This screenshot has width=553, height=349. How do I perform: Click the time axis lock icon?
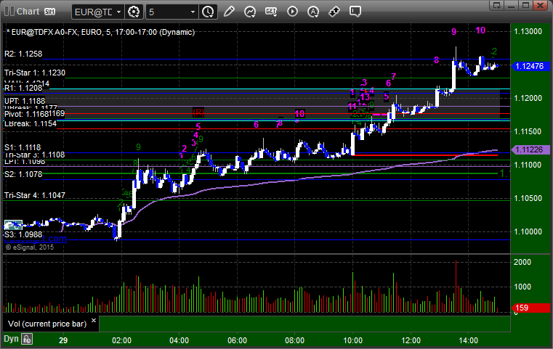click(x=27, y=339)
